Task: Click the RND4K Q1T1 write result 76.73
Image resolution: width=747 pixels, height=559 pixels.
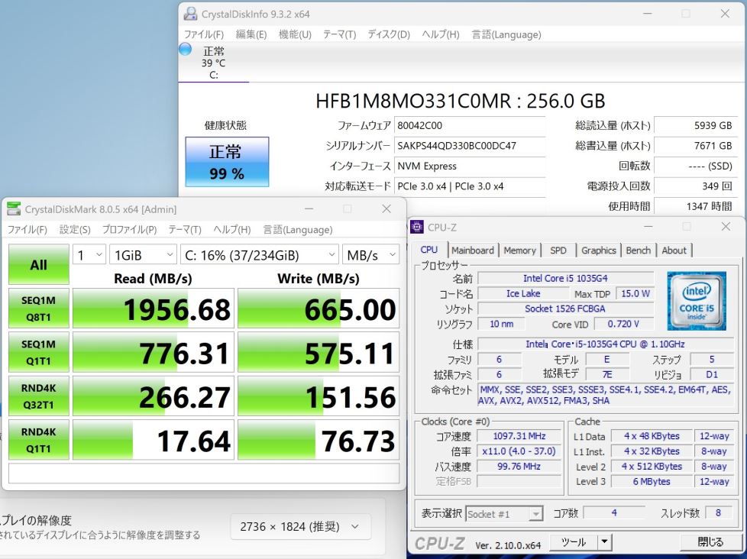Action: pos(319,440)
